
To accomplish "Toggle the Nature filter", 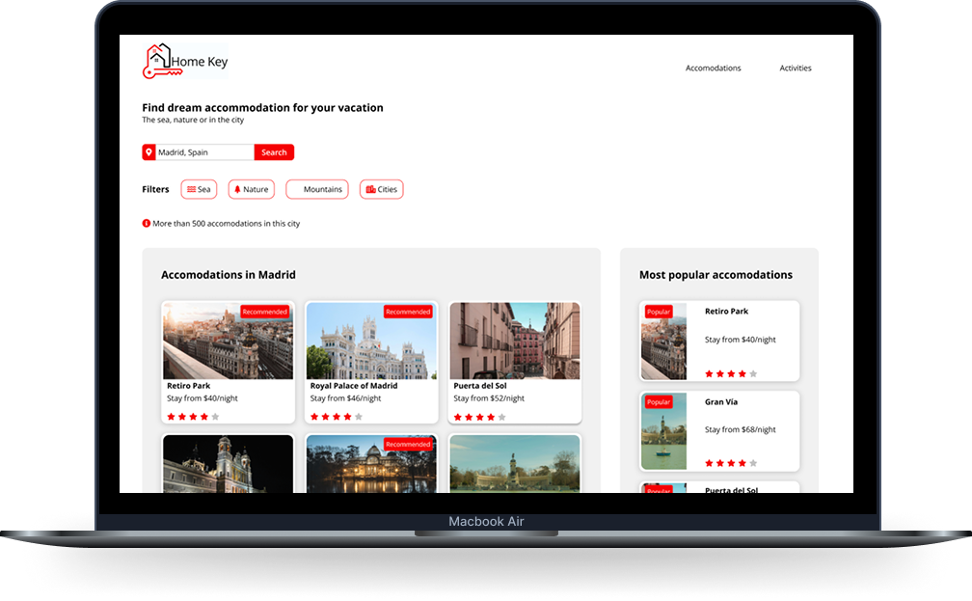I will (251, 190).
